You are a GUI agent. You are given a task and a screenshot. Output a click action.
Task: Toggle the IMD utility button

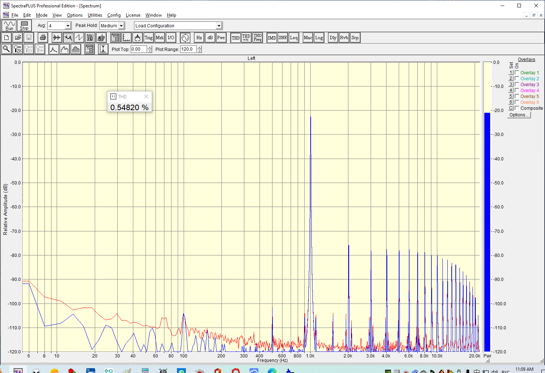click(x=272, y=38)
